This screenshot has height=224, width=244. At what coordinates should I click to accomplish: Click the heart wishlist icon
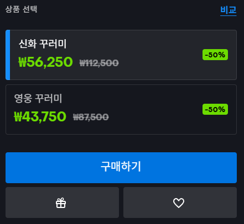click(x=179, y=203)
